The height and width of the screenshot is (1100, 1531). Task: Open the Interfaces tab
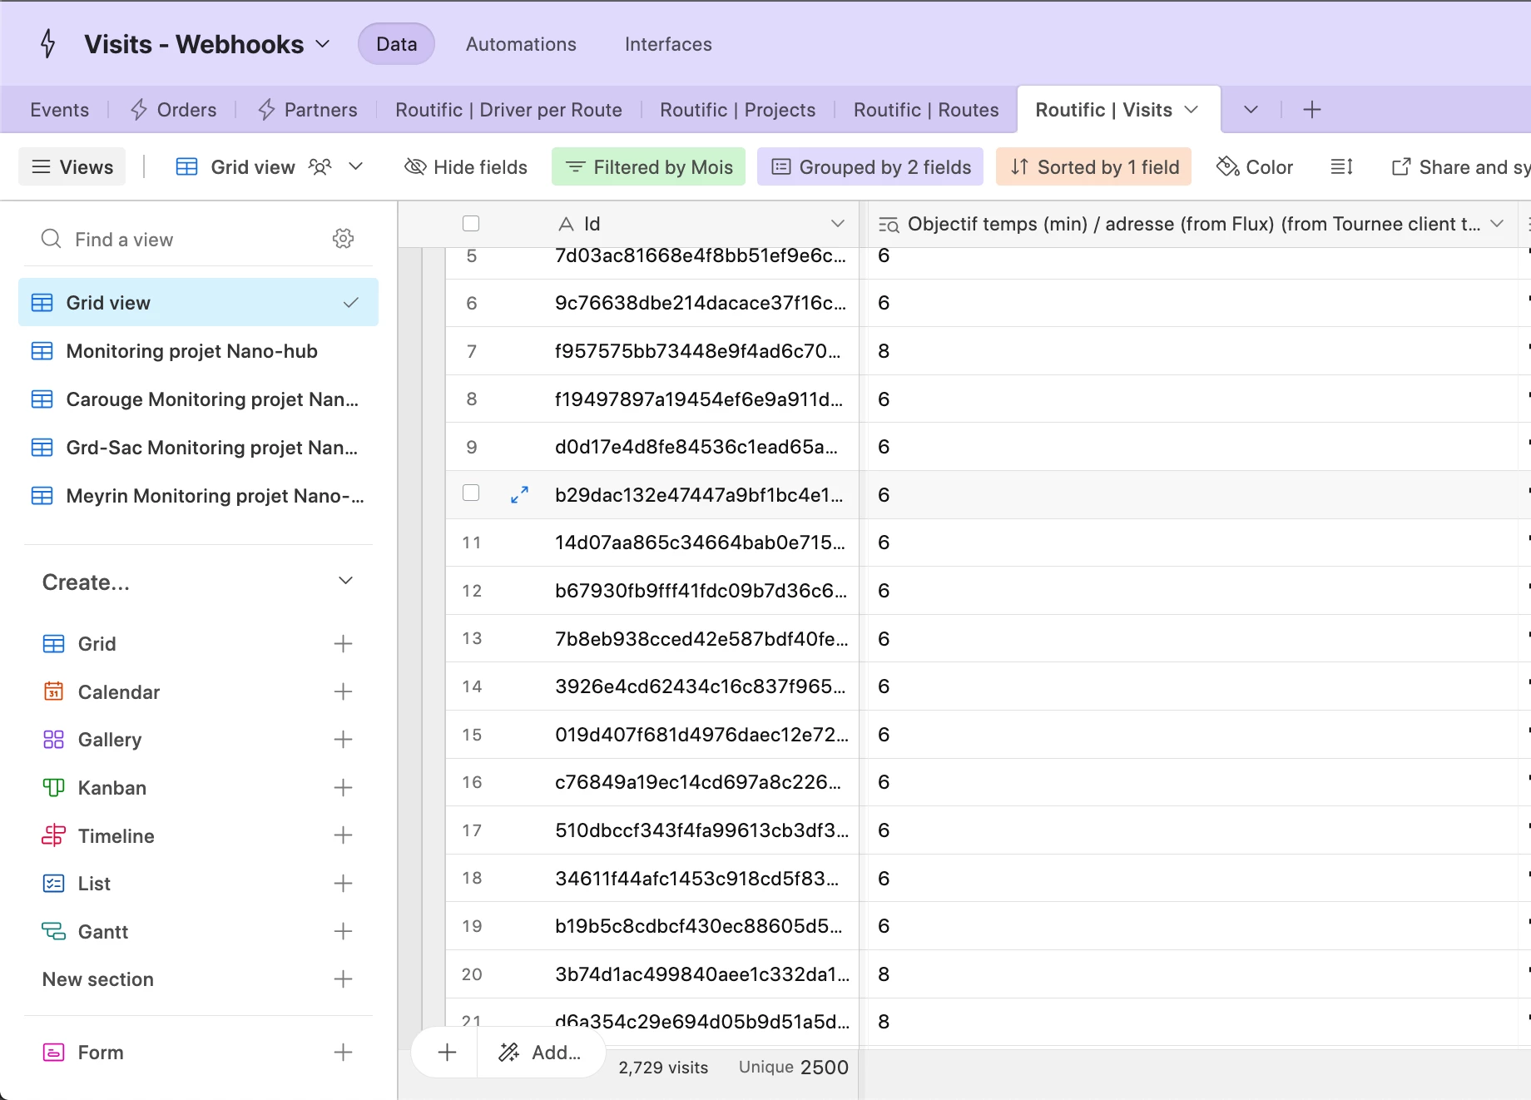(668, 44)
